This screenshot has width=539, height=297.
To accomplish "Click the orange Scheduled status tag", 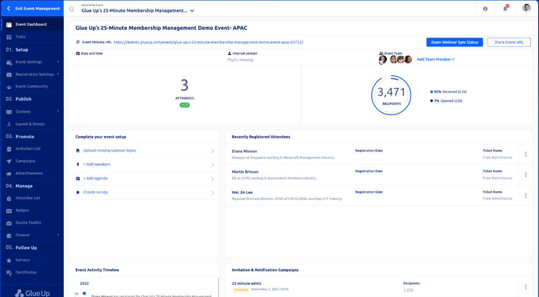I will pos(240,290).
